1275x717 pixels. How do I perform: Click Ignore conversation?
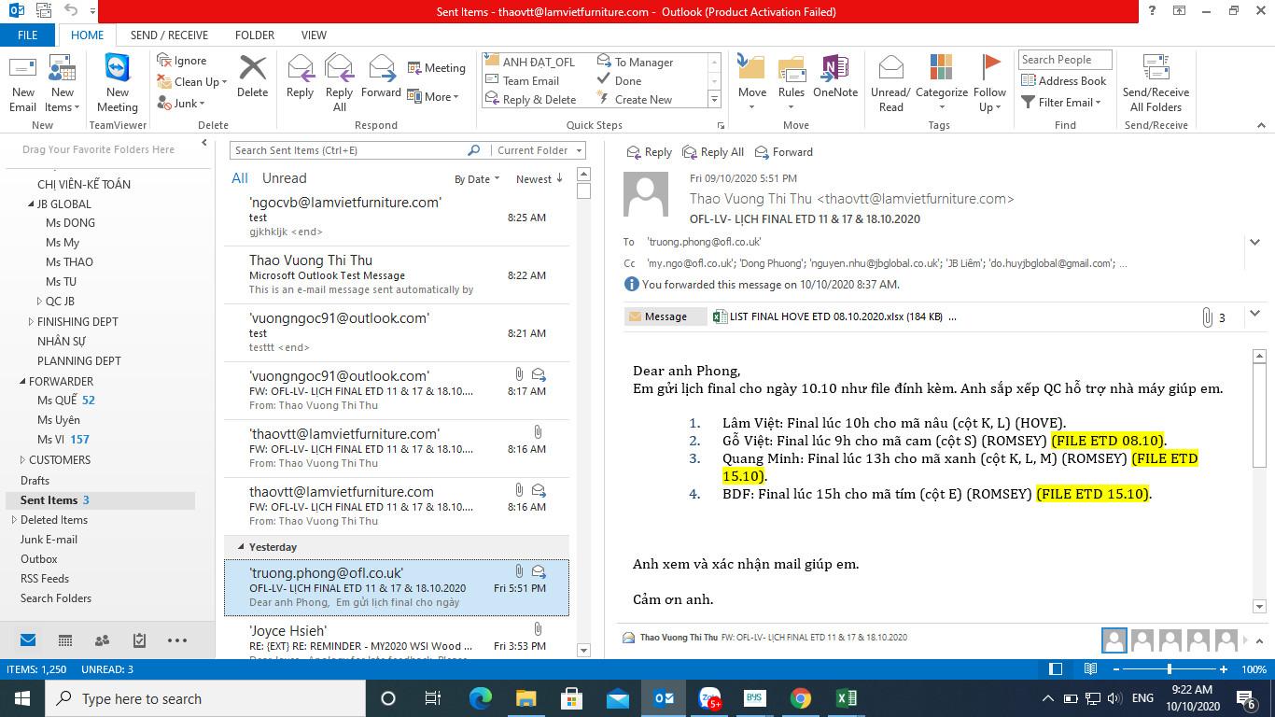[182, 61]
